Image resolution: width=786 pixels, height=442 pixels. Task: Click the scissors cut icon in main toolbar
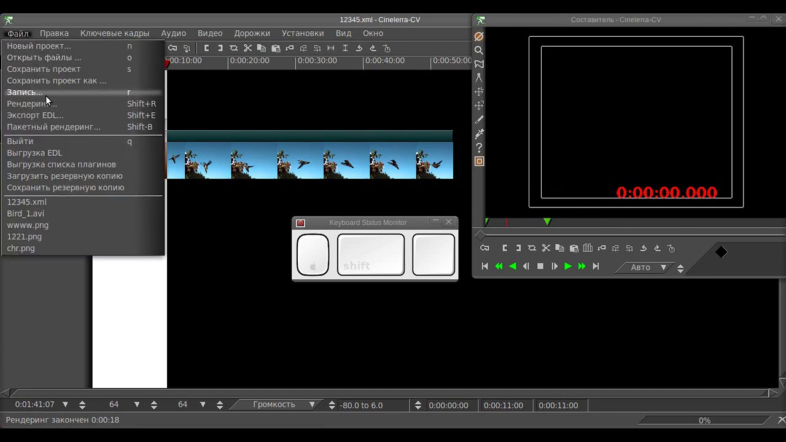pos(247,48)
